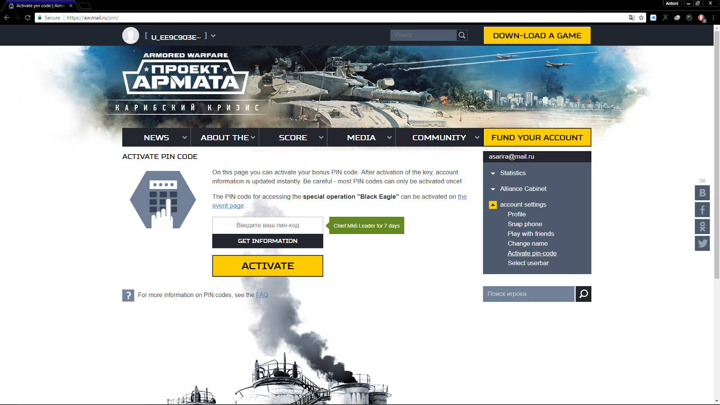Open the Google Translate page icon
This screenshot has width=720, height=405.
pyautogui.click(x=632, y=18)
